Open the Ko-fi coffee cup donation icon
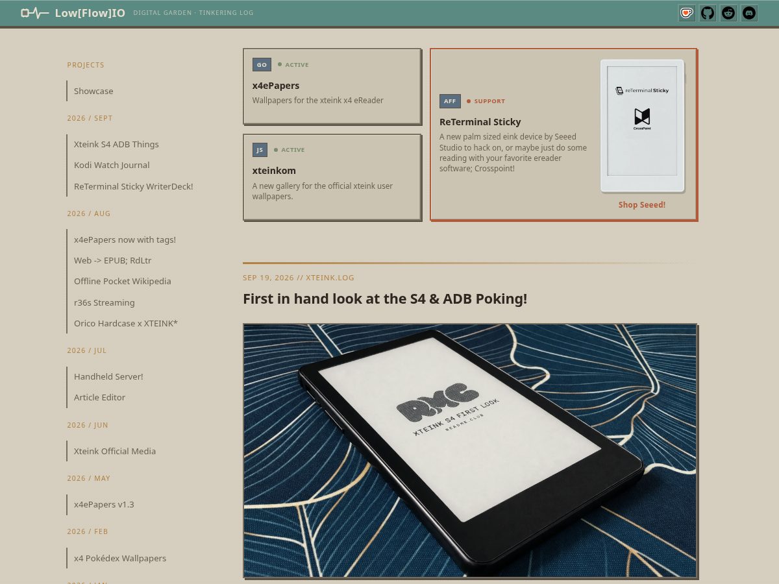The height and width of the screenshot is (584, 779). pyautogui.click(x=687, y=13)
